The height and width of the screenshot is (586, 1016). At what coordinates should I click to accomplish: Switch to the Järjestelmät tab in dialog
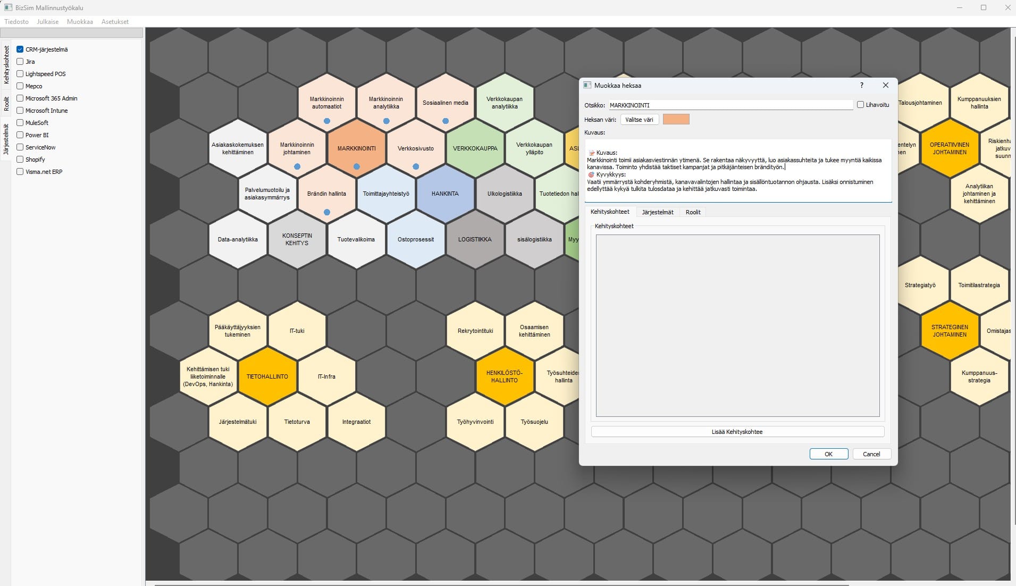[657, 212]
